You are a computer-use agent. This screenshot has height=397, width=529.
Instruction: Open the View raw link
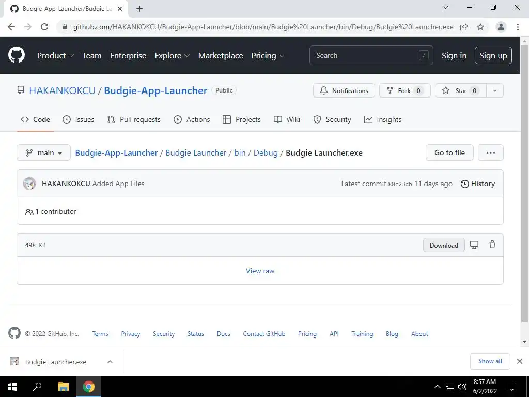point(260,271)
